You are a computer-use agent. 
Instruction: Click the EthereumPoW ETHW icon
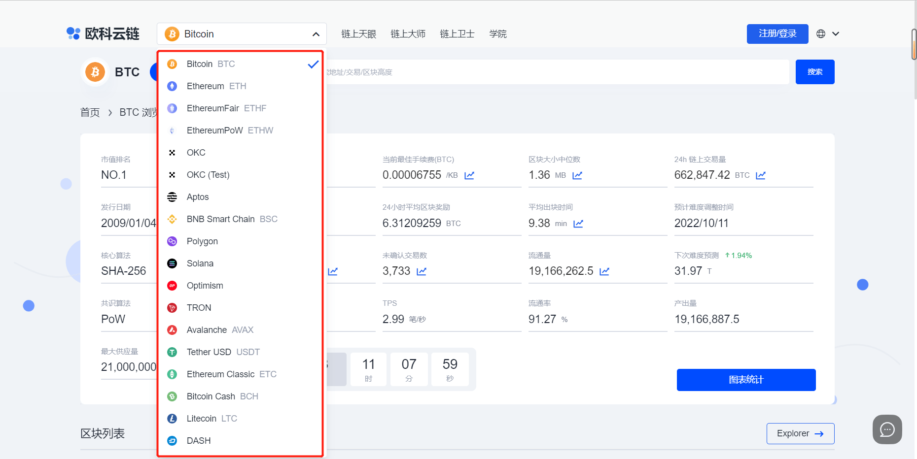tap(172, 131)
